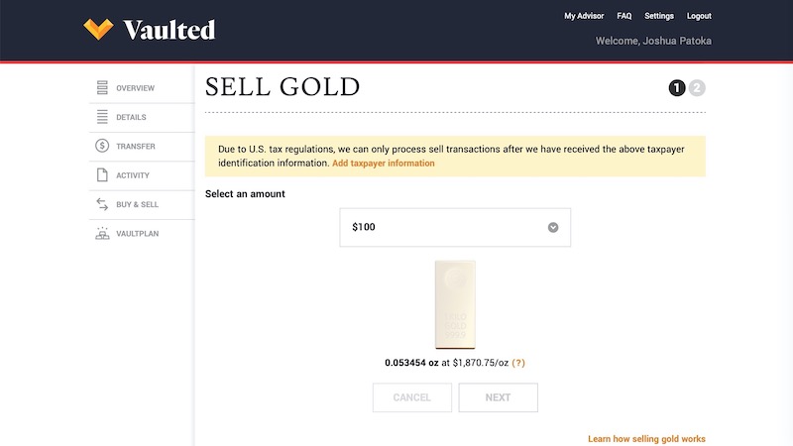Click the Vaulted logo icon

click(99, 29)
